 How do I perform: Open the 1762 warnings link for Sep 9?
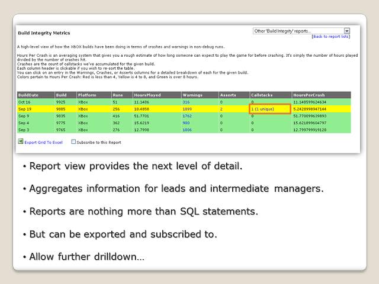[x=188, y=116]
